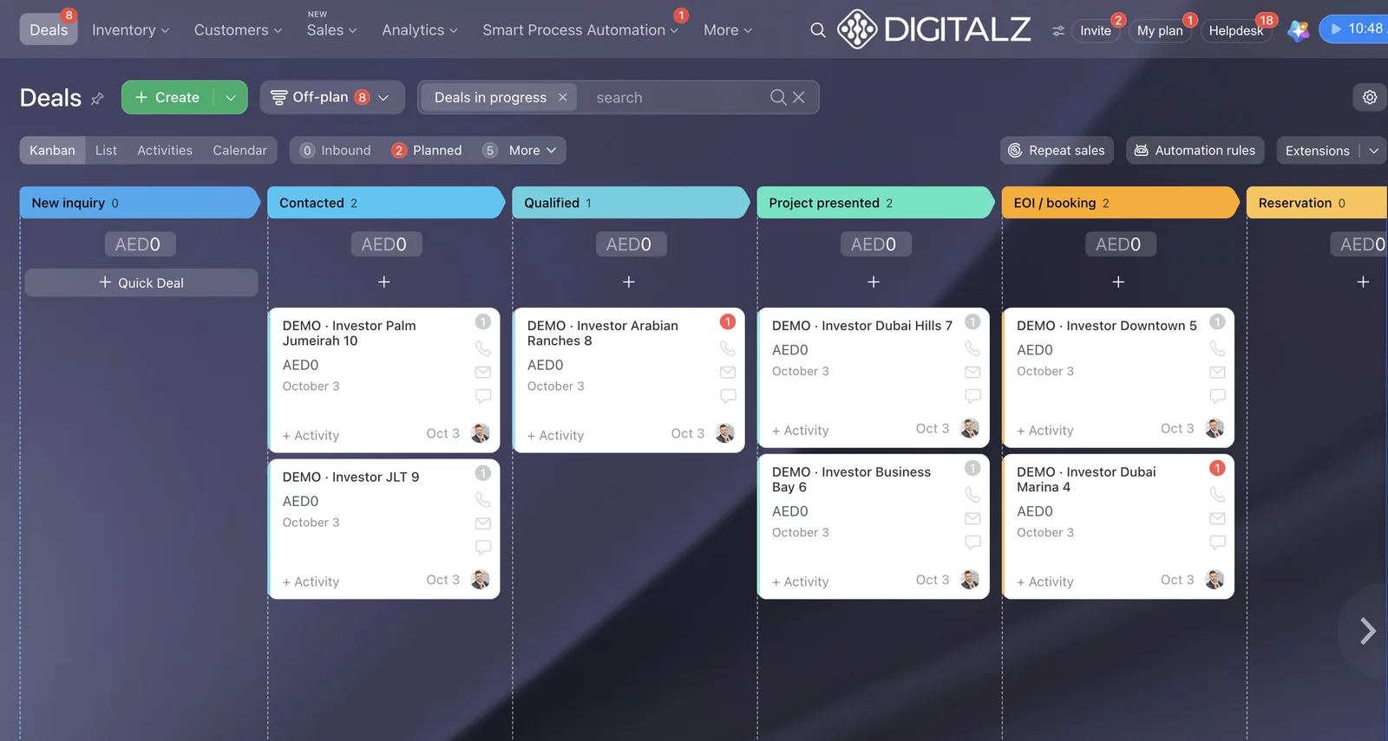
Task: Open Deals settings gear icon
Action: point(1370,97)
